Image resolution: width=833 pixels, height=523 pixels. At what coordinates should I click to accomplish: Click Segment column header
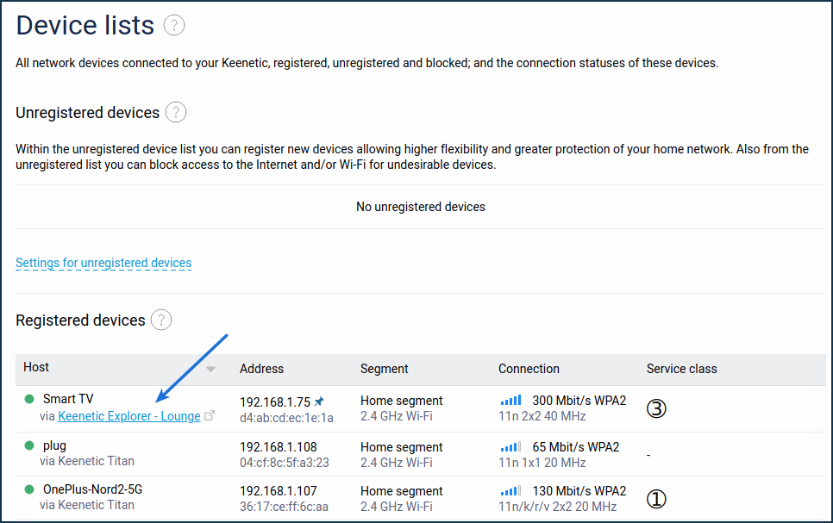(384, 369)
